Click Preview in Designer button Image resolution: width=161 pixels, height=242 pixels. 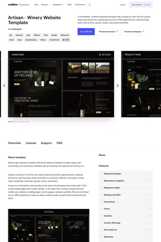[134, 32]
